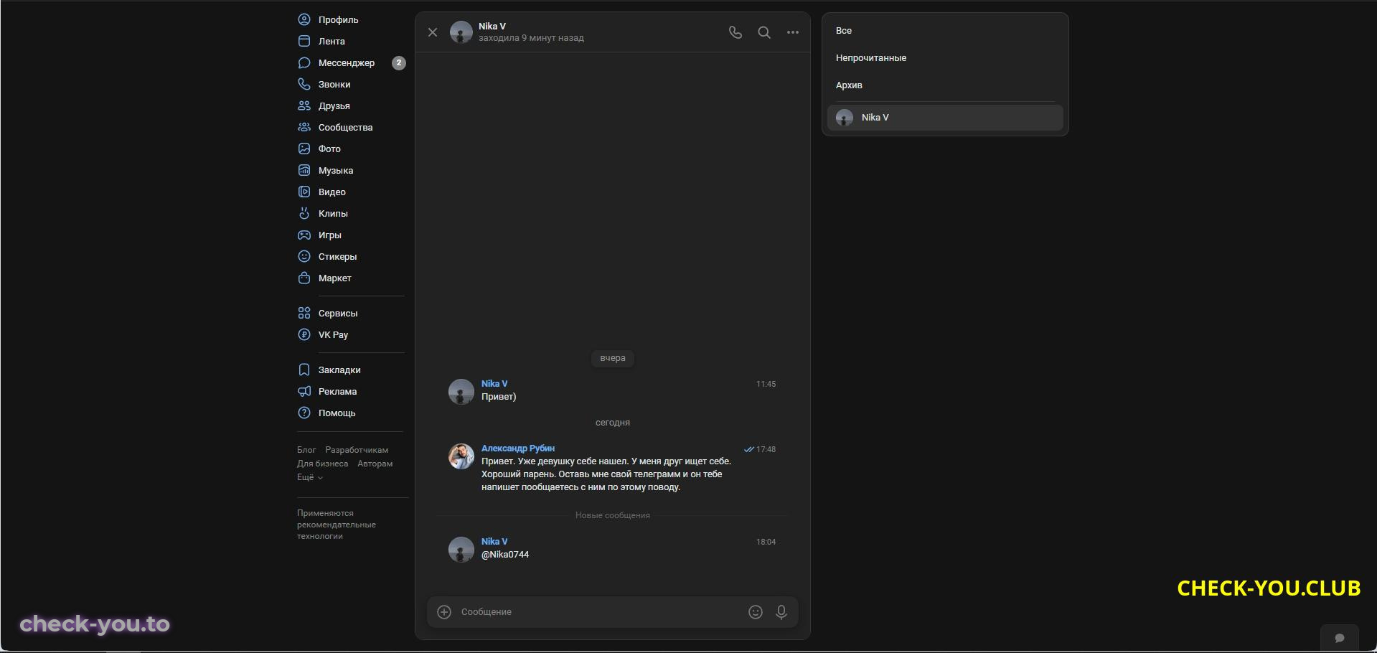
Task: Click the Разработчикам footer link
Action: (357, 450)
